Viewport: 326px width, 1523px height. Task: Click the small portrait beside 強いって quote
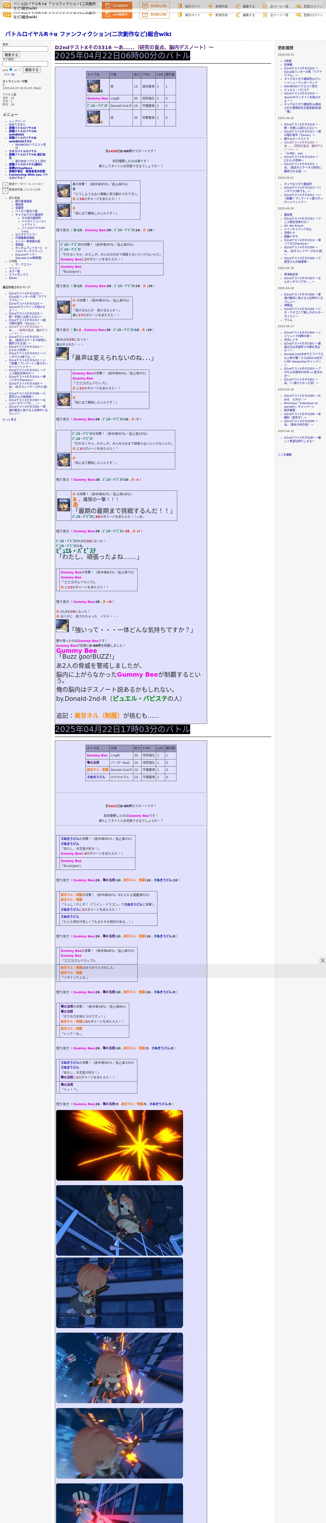[62, 625]
